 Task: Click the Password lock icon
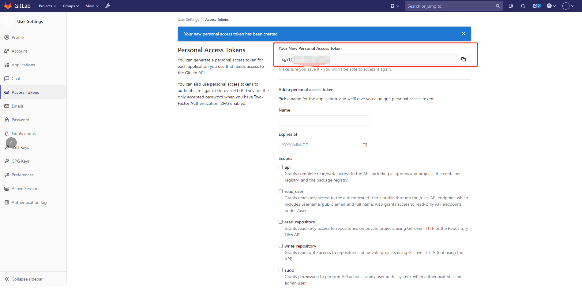7,120
